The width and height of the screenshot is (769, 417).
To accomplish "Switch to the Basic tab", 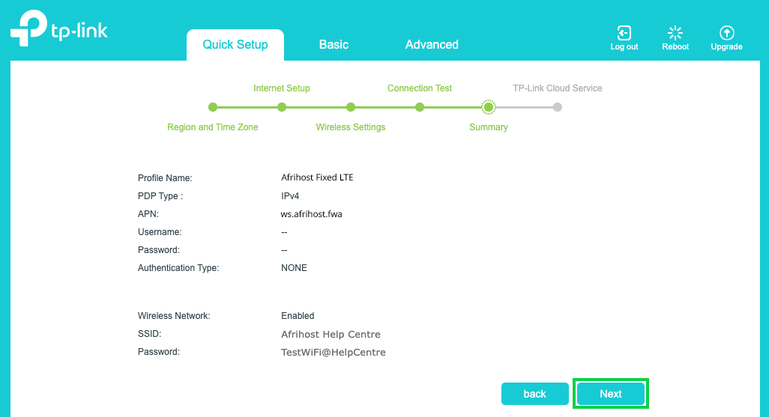I will coord(334,45).
